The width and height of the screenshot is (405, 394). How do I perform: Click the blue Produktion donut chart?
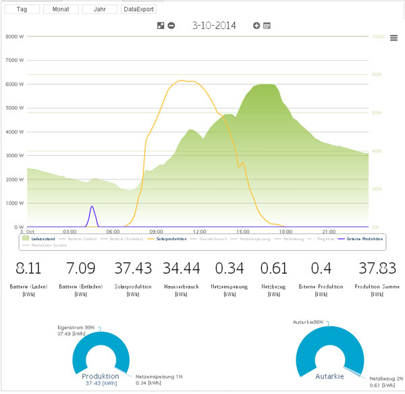(76, 350)
